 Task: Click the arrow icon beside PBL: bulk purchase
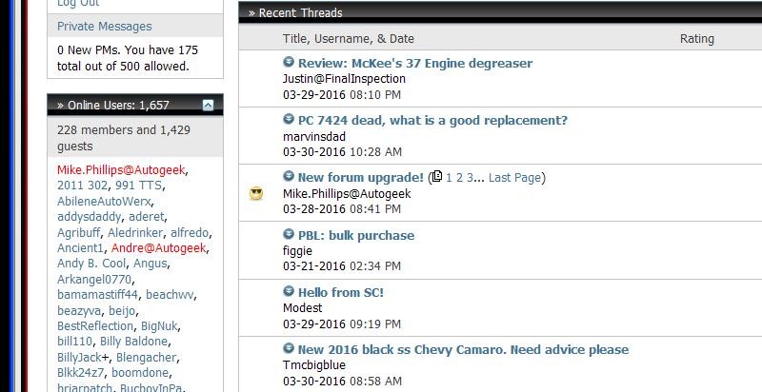289,234
